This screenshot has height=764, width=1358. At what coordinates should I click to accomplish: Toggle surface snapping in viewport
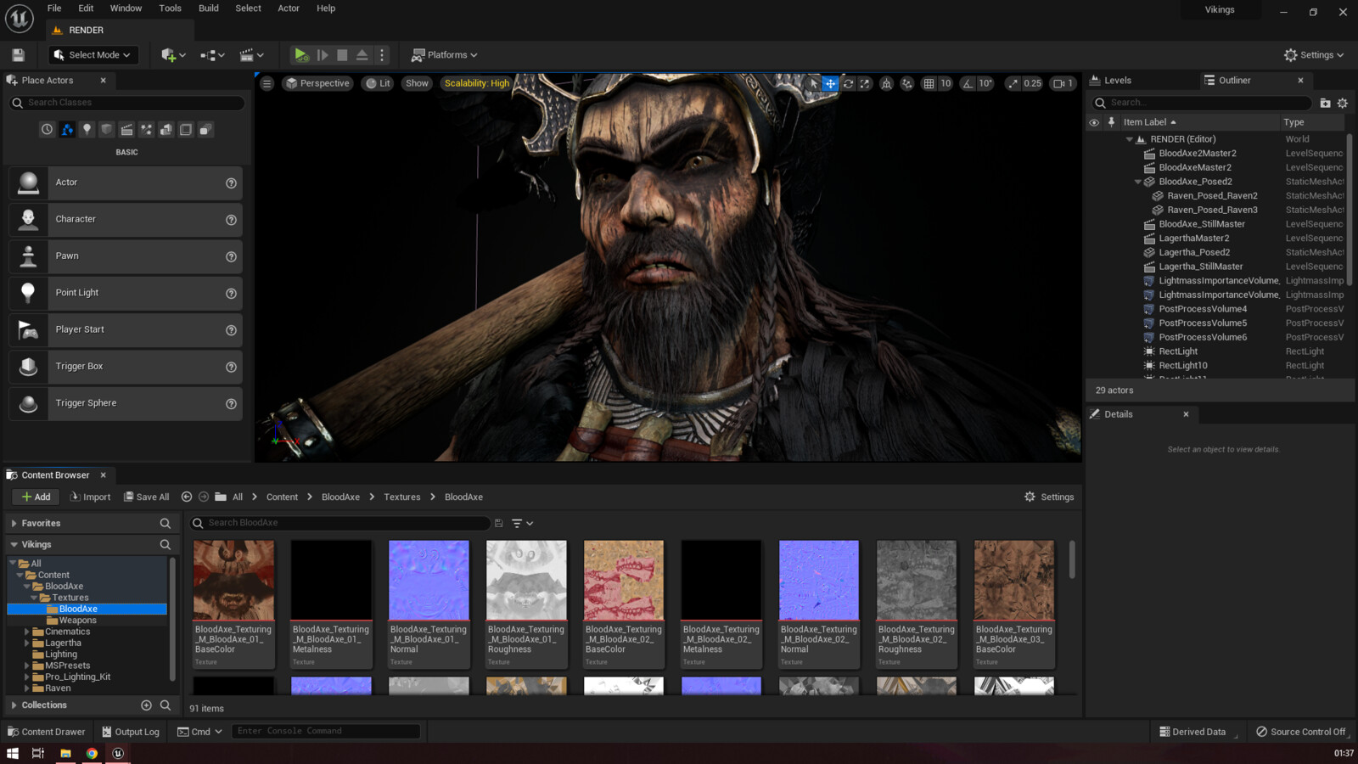[x=906, y=83]
